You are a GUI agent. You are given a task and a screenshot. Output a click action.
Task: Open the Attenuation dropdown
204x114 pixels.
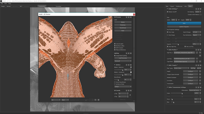point(195,90)
